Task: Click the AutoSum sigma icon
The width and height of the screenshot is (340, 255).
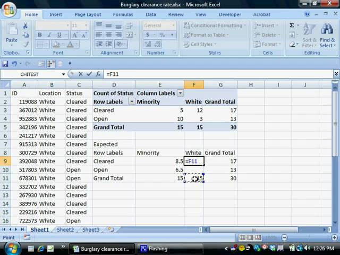Action: click(x=292, y=25)
